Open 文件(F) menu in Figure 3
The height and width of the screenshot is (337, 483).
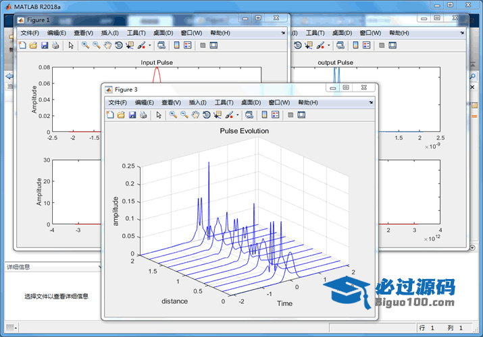118,102
